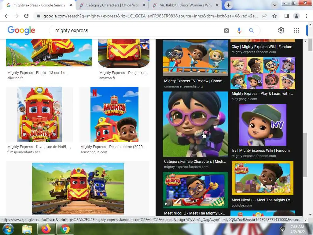Open Mighty Express TV Review thumbnail
The image size is (313, 235).
(195, 58)
